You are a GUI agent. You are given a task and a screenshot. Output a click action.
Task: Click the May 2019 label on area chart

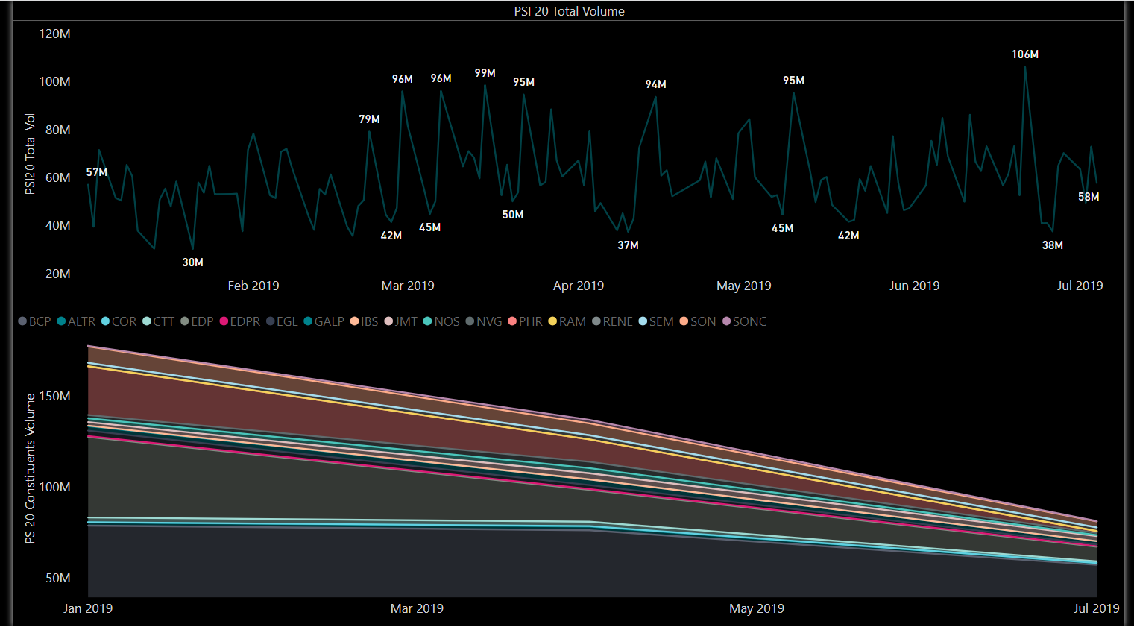(x=756, y=608)
